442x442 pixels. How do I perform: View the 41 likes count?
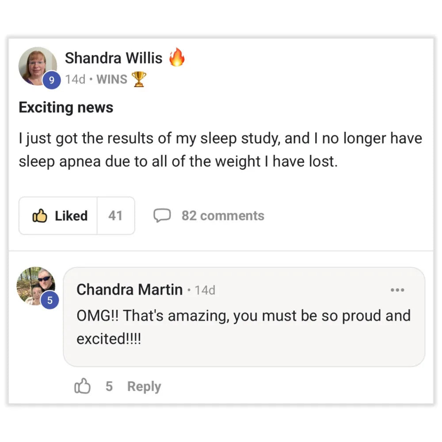115,216
